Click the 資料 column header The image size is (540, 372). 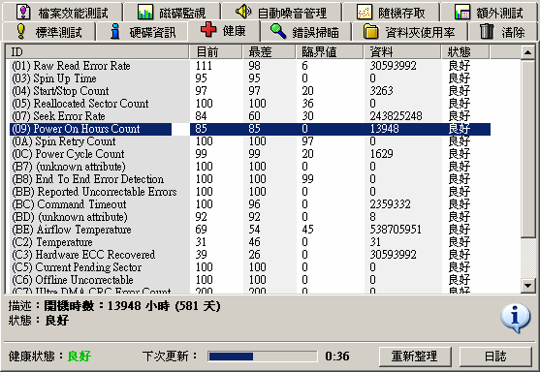[402, 52]
